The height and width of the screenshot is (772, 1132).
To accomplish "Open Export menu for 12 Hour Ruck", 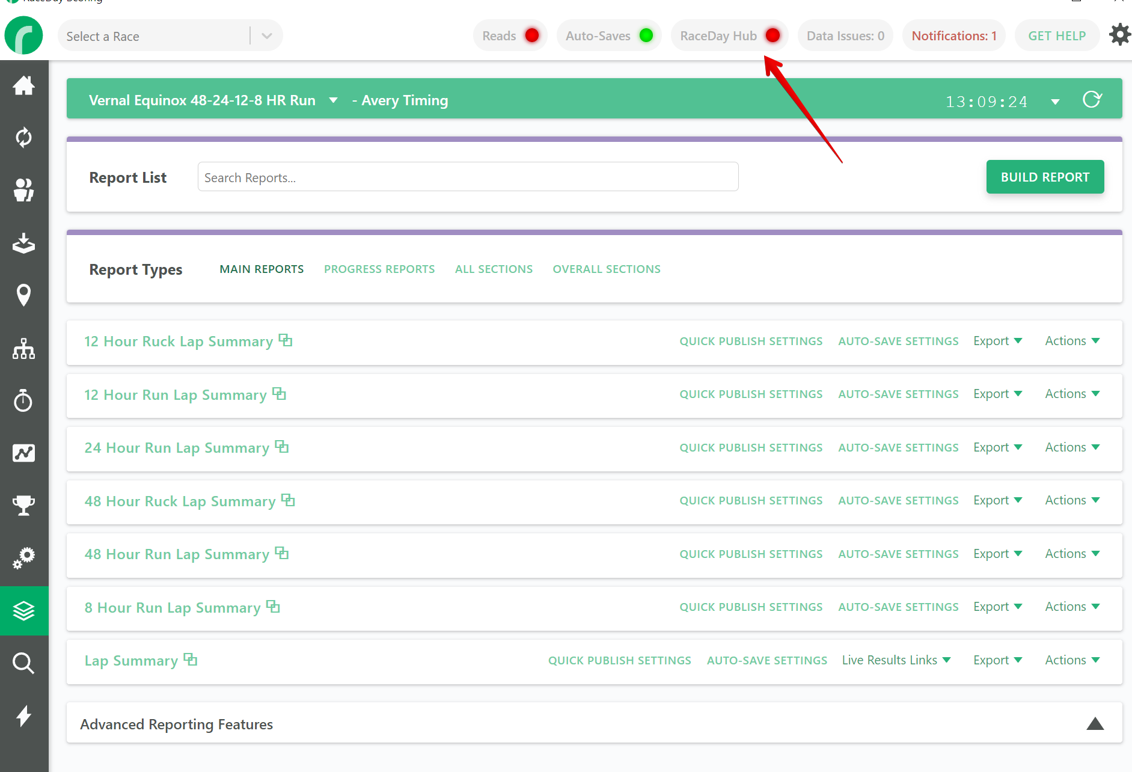I will click(x=998, y=341).
